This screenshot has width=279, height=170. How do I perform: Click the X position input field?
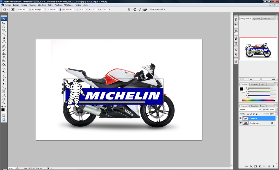coord(23,9)
